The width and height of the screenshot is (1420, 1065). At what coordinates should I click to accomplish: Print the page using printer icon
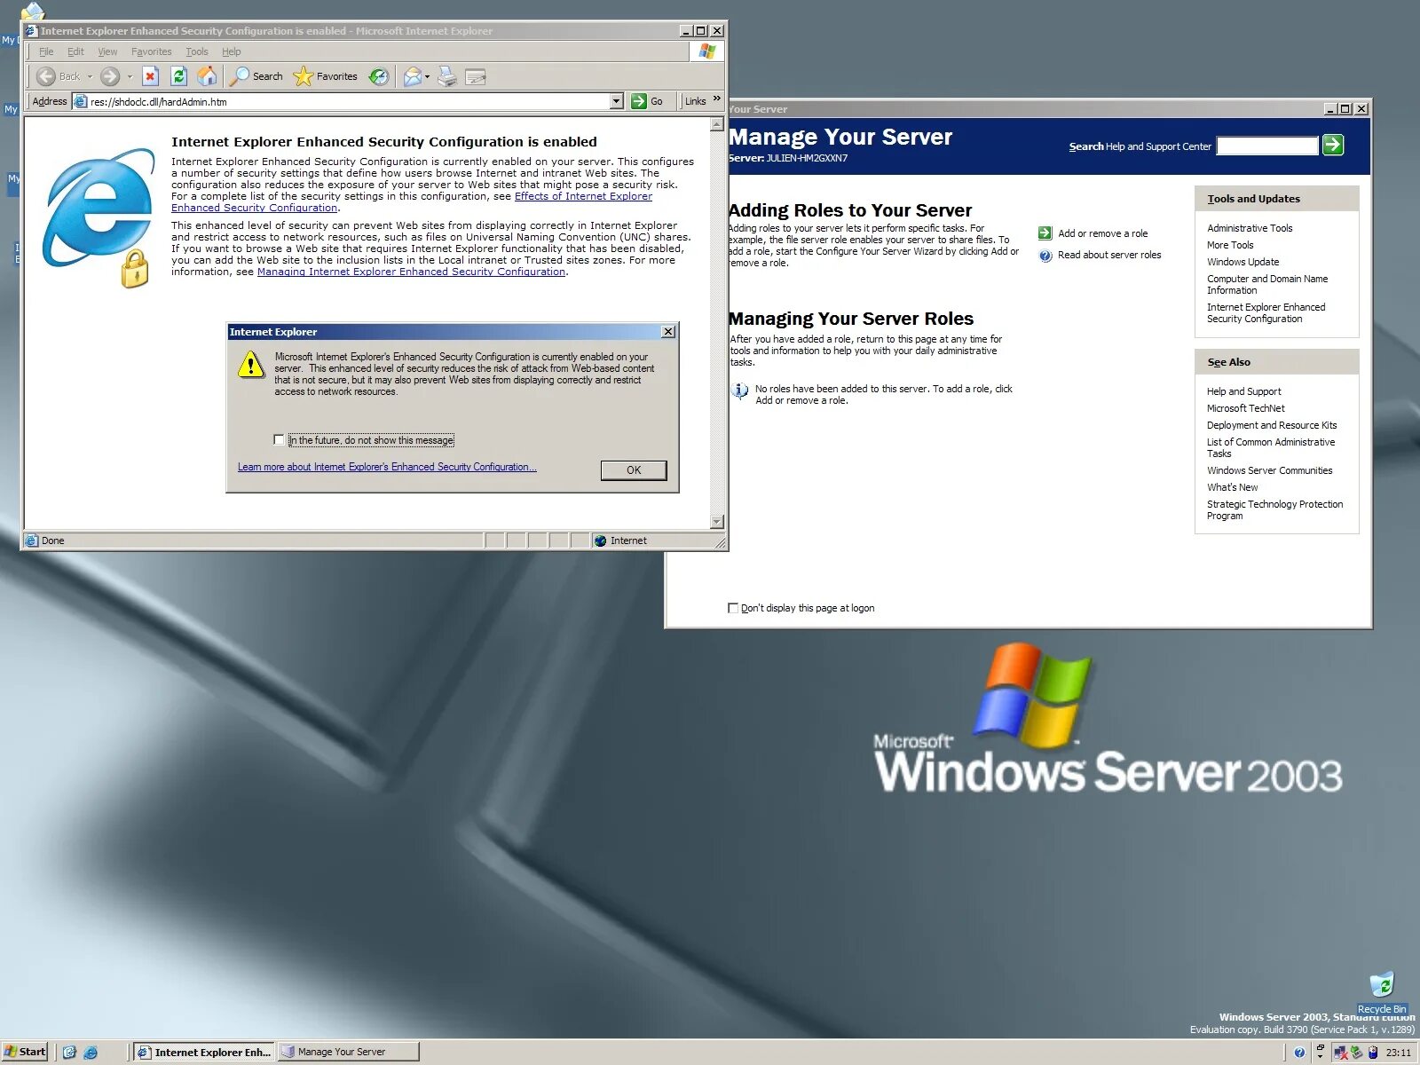447,76
